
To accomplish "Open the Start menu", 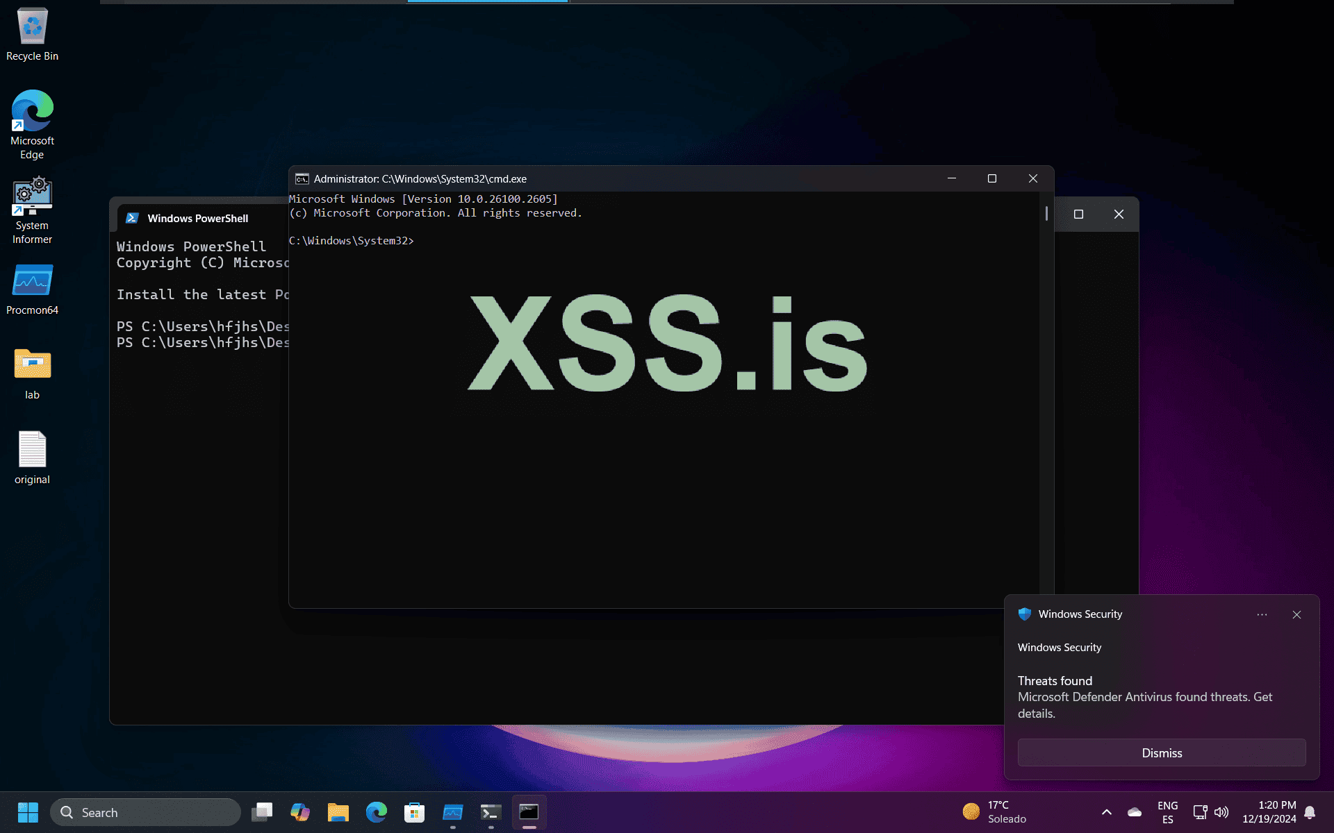I will tap(28, 811).
